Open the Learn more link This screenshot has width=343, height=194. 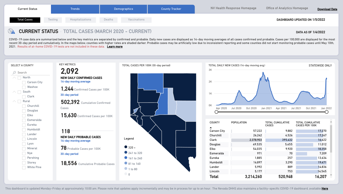(115, 47)
